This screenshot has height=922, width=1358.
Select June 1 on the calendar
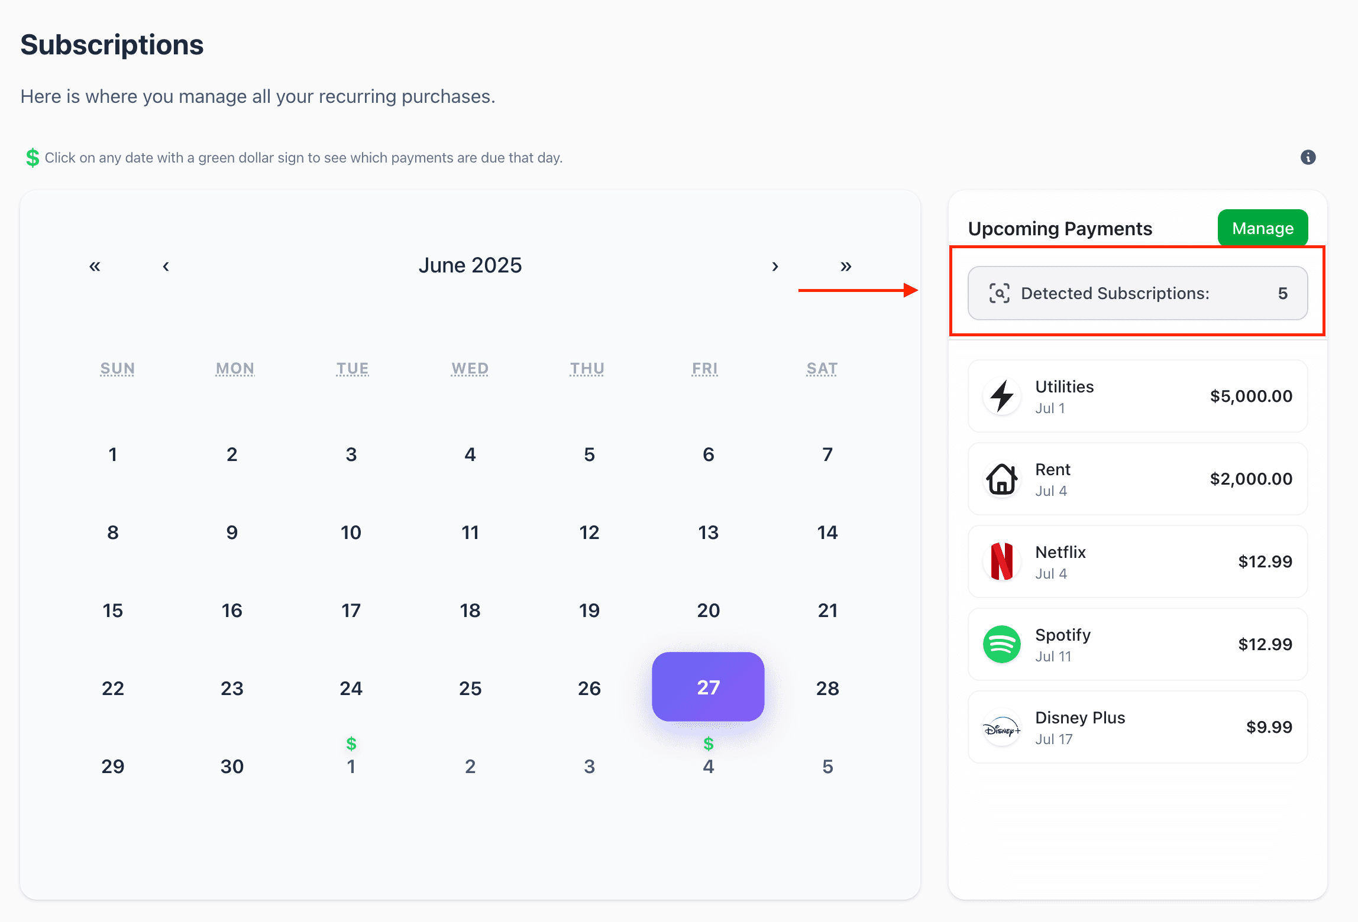[x=113, y=454]
